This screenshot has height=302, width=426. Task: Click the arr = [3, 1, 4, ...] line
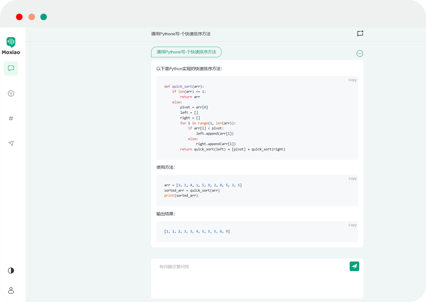[x=203, y=185]
